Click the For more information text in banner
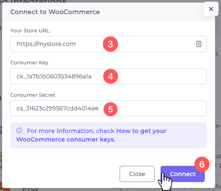The image size is (221, 191). [60, 131]
